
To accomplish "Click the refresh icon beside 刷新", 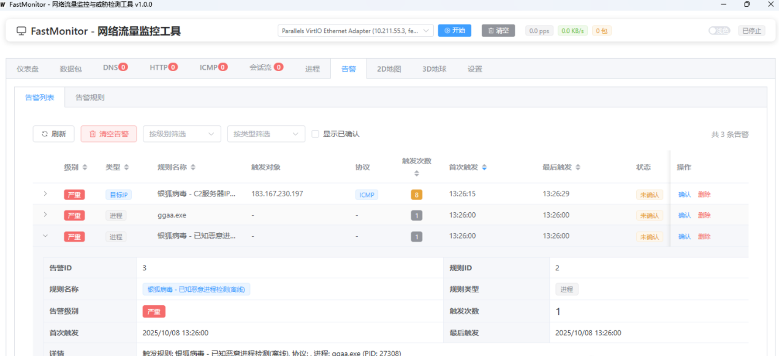I will tap(45, 133).
